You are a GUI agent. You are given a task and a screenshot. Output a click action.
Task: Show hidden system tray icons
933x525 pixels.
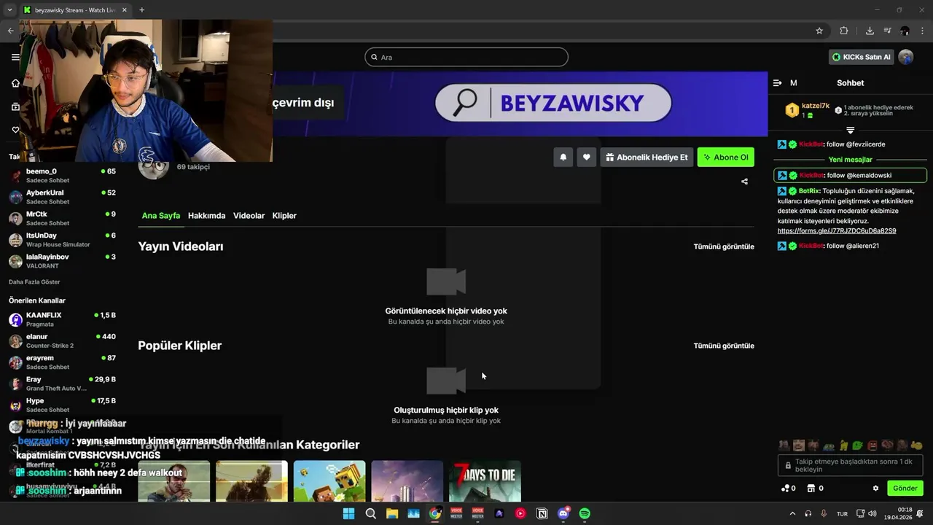coord(792,513)
